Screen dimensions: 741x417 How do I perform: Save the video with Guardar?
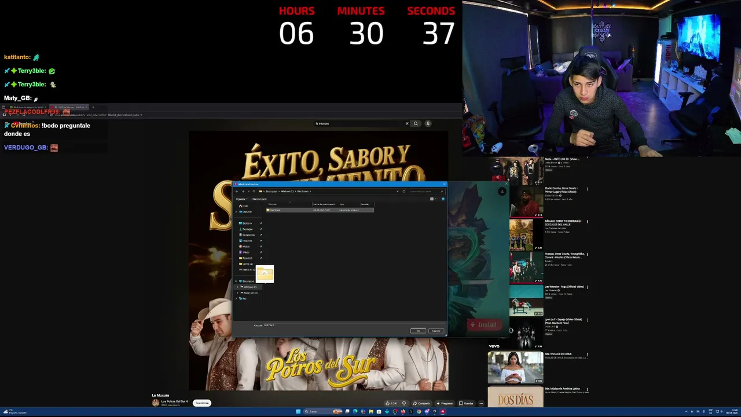point(467,403)
